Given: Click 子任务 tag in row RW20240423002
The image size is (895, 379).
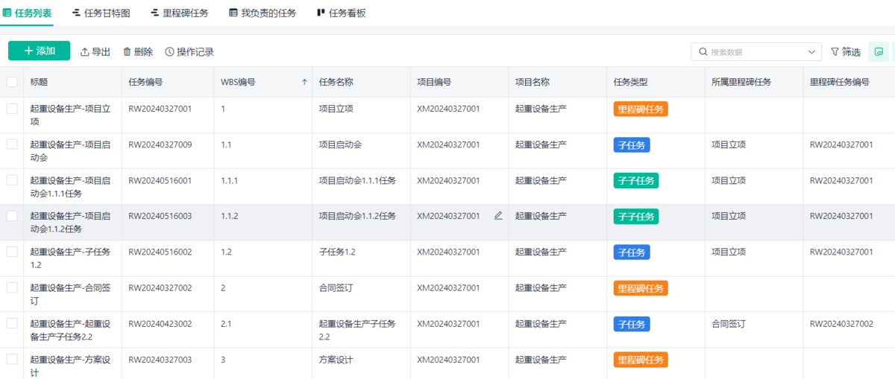Looking at the screenshot, I should pos(632,323).
